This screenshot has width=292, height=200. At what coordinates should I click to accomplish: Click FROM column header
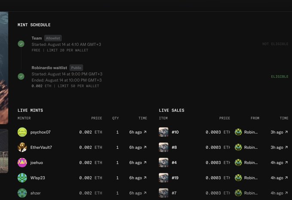[x=255, y=118]
